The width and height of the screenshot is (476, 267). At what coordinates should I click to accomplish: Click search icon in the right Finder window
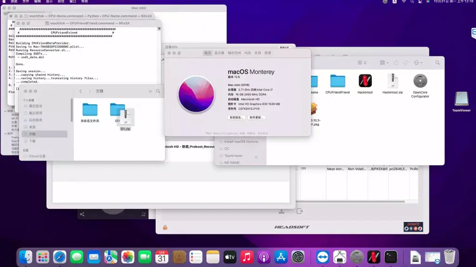click(x=437, y=63)
